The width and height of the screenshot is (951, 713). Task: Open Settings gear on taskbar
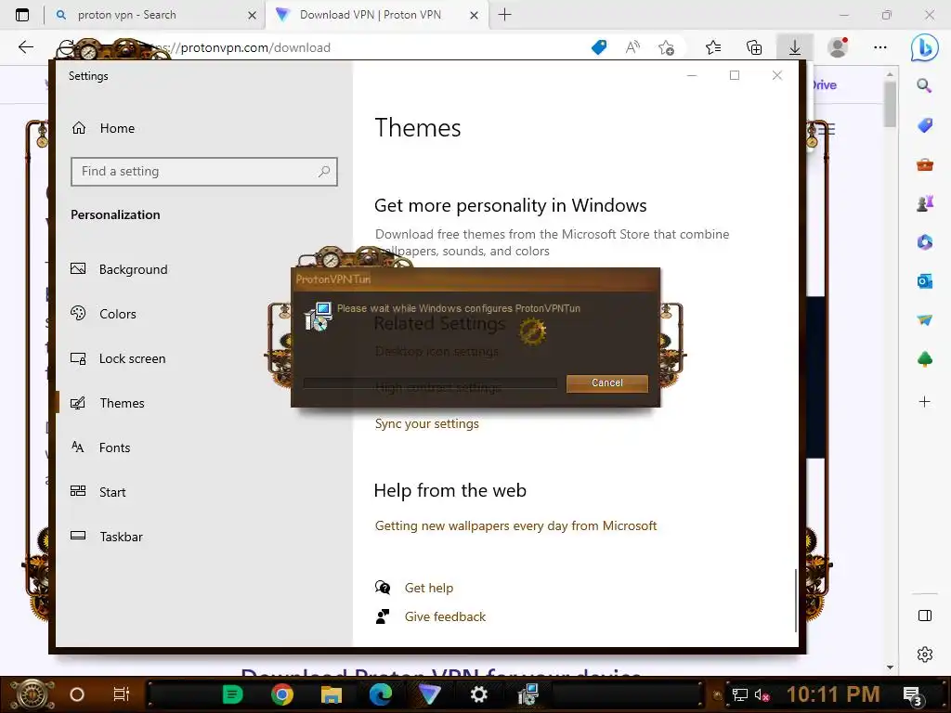coord(478,694)
